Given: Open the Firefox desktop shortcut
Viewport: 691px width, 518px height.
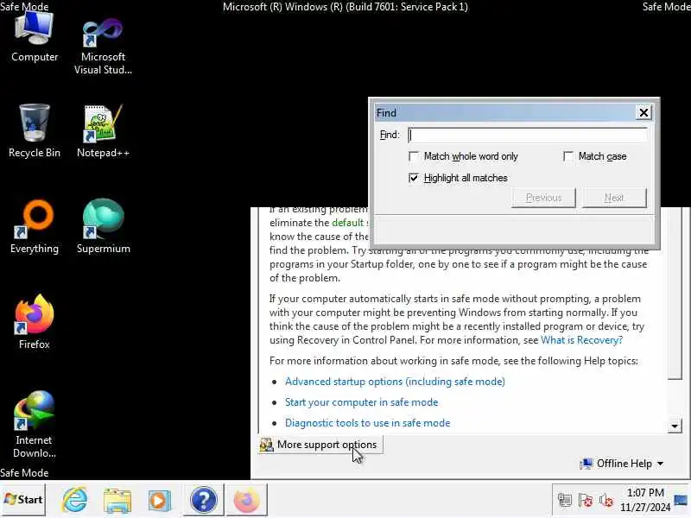Looking at the screenshot, I should pyautogui.click(x=35, y=322).
